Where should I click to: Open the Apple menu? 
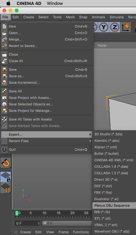click(8, 3)
